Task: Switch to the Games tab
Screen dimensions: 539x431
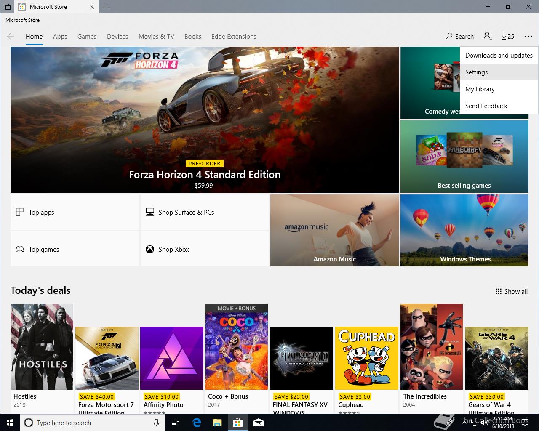Action: pyautogui.click(x=87, y=37)
